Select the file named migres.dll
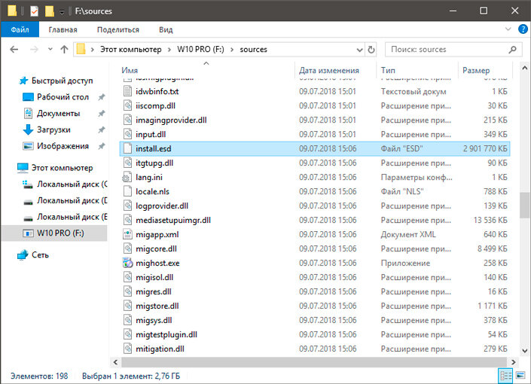 153,291
